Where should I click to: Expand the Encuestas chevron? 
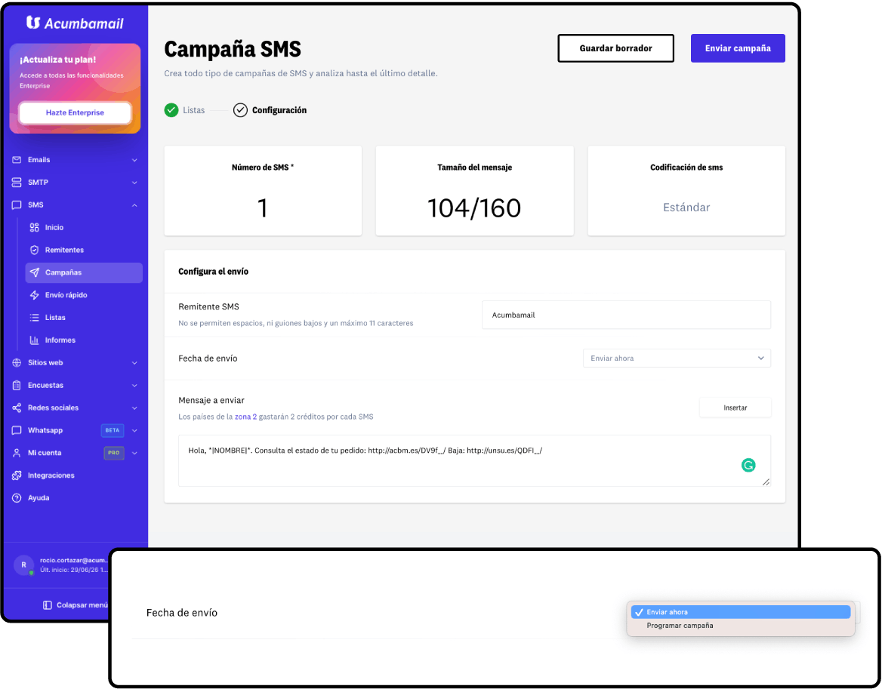[134, 386]
